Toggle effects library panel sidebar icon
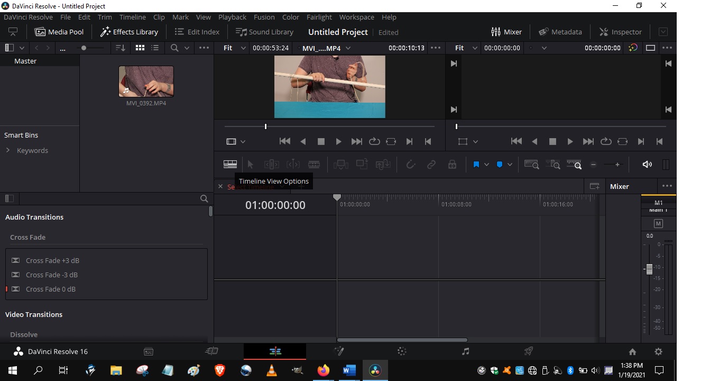The width and height of the screenshot is (719, 381). 9,198
